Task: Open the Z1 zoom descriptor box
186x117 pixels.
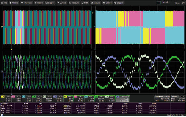Action: pos(68,98)
